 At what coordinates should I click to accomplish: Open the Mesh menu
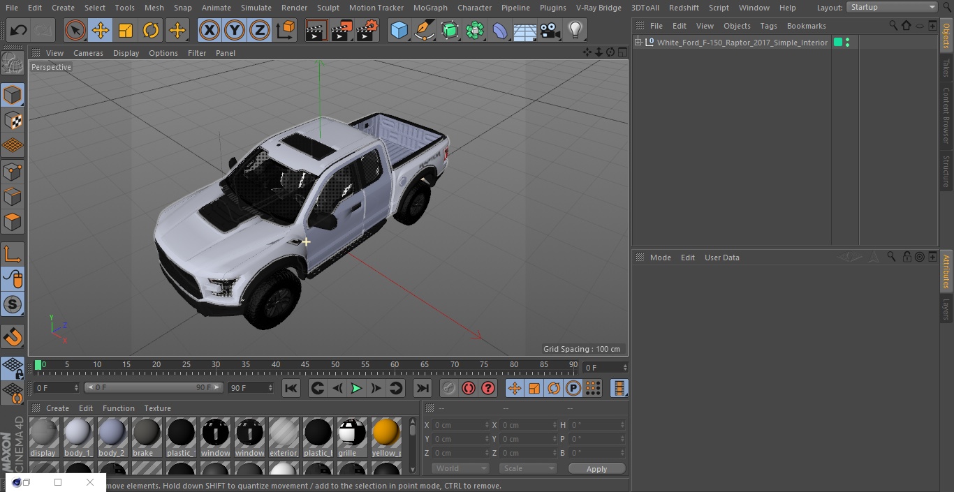(x=154, y=8)
